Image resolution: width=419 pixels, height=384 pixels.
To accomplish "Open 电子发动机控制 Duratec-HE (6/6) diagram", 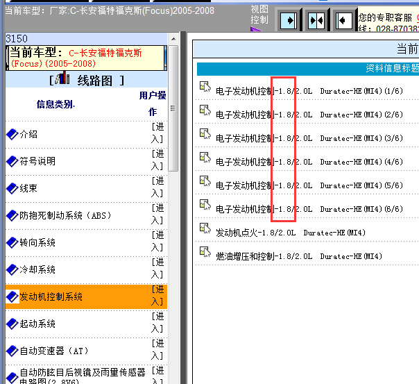I will point(309,209).
